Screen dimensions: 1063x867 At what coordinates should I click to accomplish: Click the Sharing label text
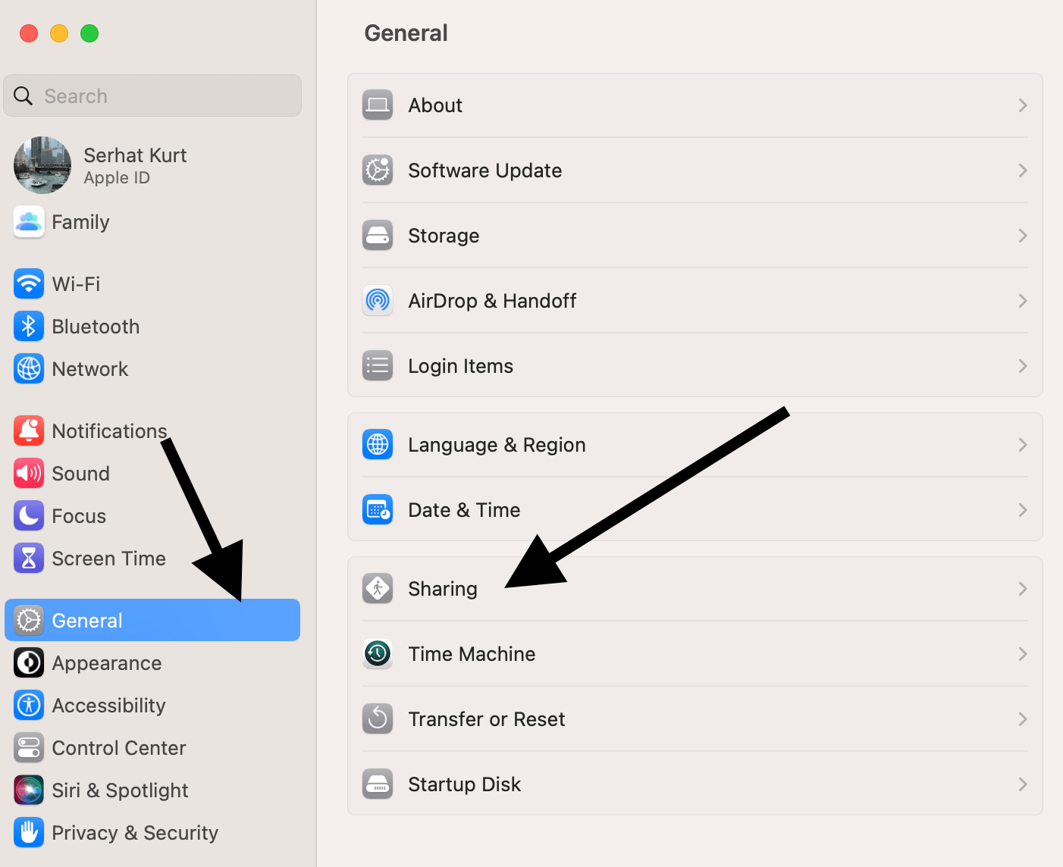[443, 590]
